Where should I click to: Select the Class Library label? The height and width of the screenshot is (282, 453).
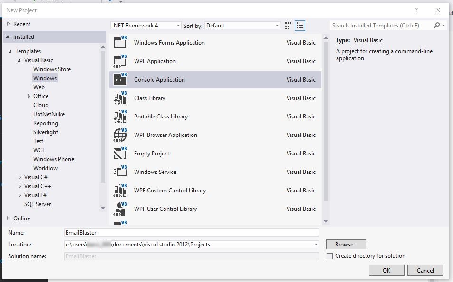coord(150,98)
